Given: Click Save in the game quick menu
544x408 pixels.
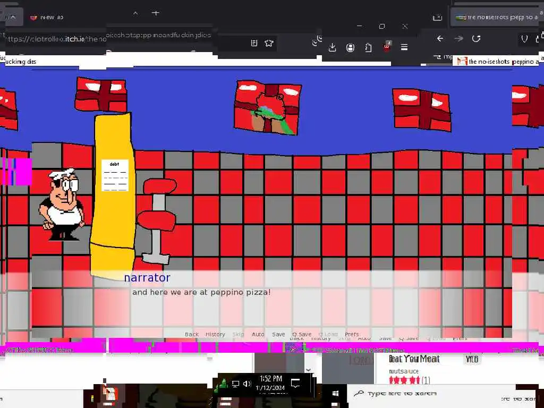Looking at the screenshot, I should 278,335.
